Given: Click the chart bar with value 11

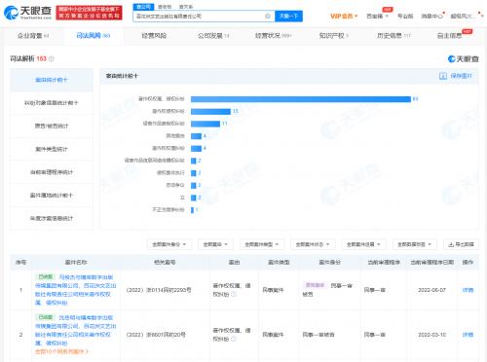Looking at the screenshot, I should click(x=206, y=124).
